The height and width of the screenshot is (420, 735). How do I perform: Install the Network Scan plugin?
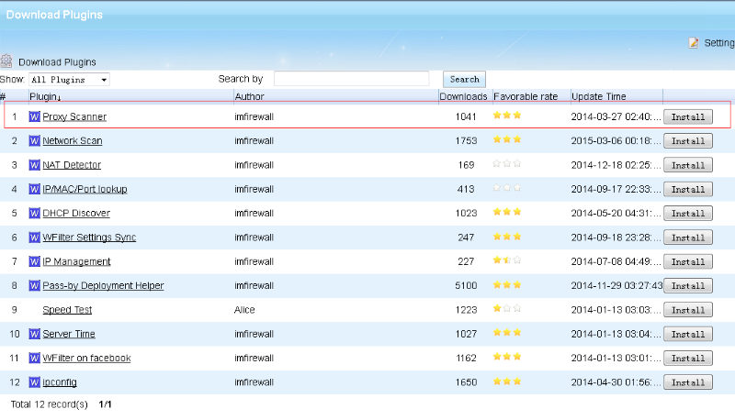point(687,141)
